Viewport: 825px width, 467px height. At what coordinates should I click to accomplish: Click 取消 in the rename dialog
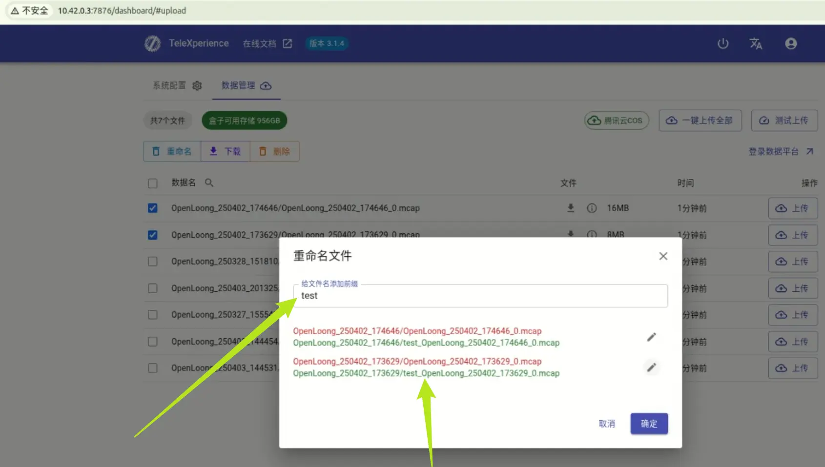[607, 424]
